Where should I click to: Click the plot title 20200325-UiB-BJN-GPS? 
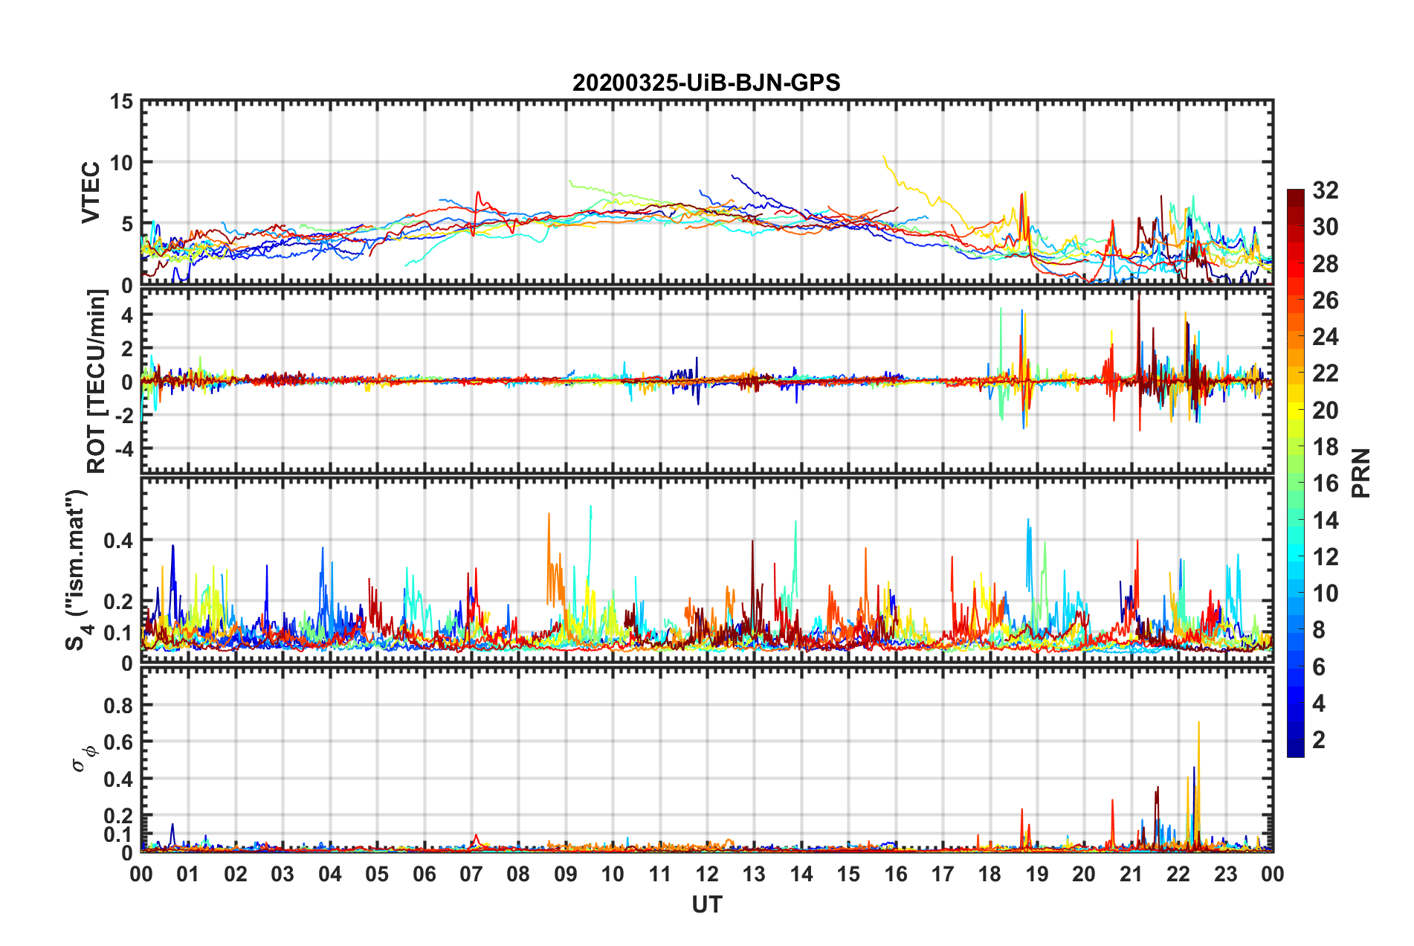point(706,83)
